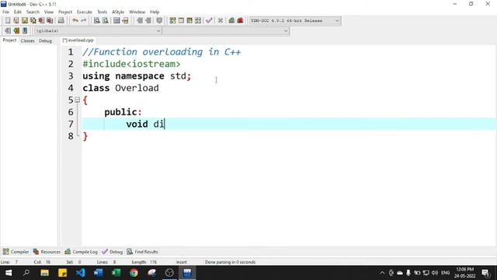Open the empty member function dropdown
Screen dimensions: 497x280
pyautogui.click(x=226, y=31)
